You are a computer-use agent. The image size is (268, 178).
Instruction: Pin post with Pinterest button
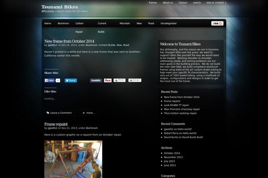click(108, 81)
